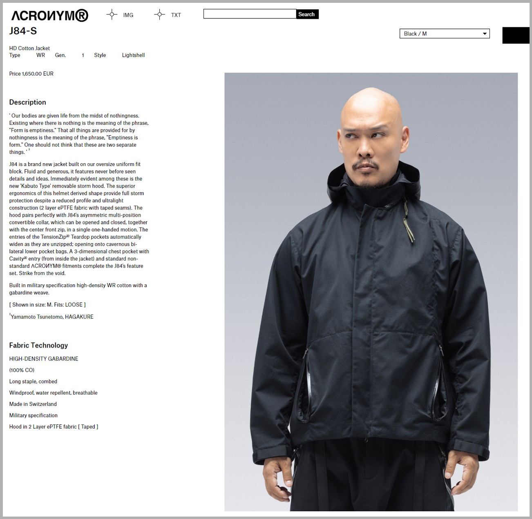The height and width of the screenshot is (519, 532).
Task: Click the J84-S jacket product photo
Action: click(x=371, y=292)
